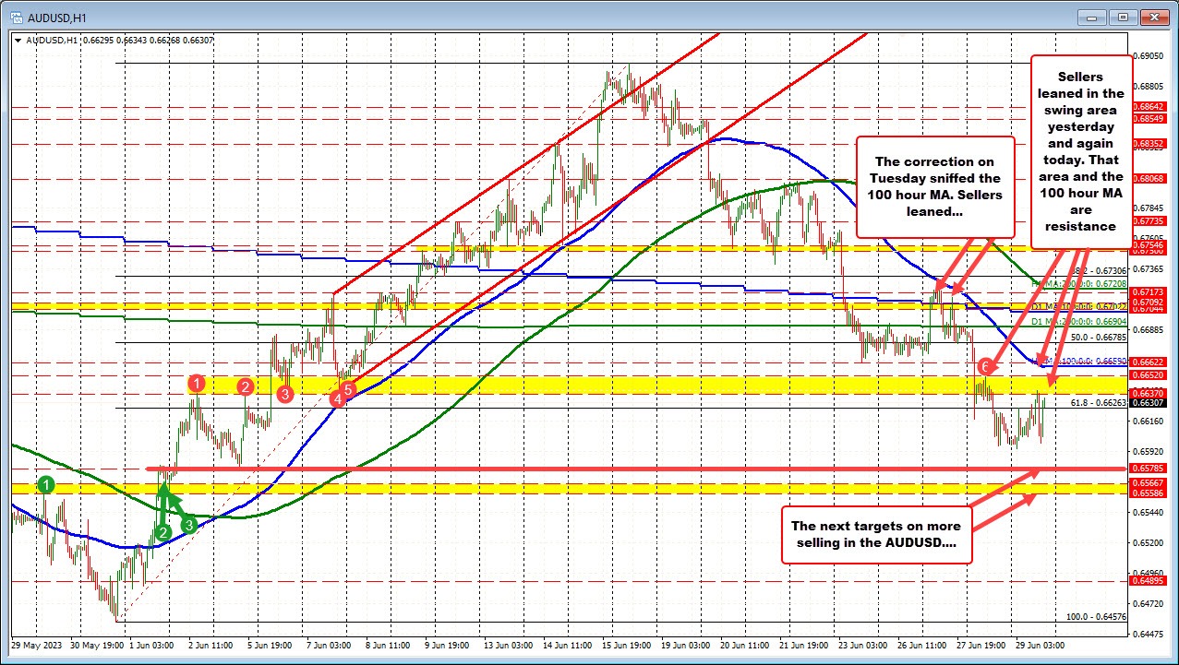Expand the quote panel arrow beside AUDUSD,H1
1179x665 pixels.
pos(17,40)
